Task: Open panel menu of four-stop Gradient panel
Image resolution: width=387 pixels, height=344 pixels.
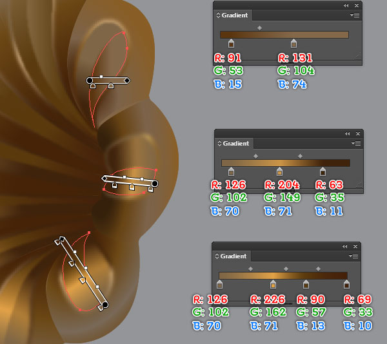Action: pyautogui.click(x=353, y=256)
